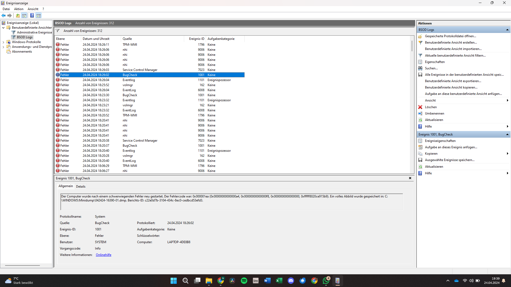This screenshot has height=287, width=511.
Task: Open Suchen search with binoculars icon
Action: [420, 68]
